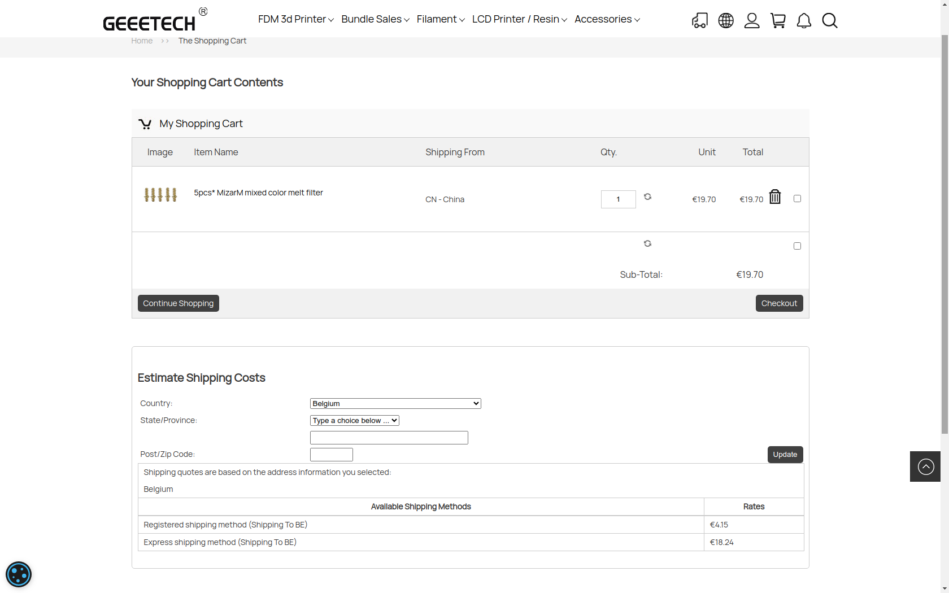Open the globe language selector icon
The height and width of the screenshot is (593, 949).
tap(726, 21)
